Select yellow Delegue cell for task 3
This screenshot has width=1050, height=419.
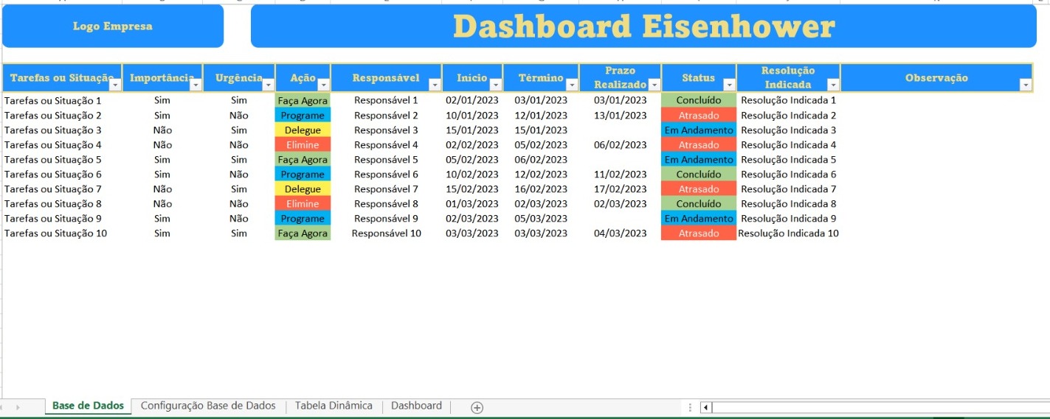pos(303,130)
